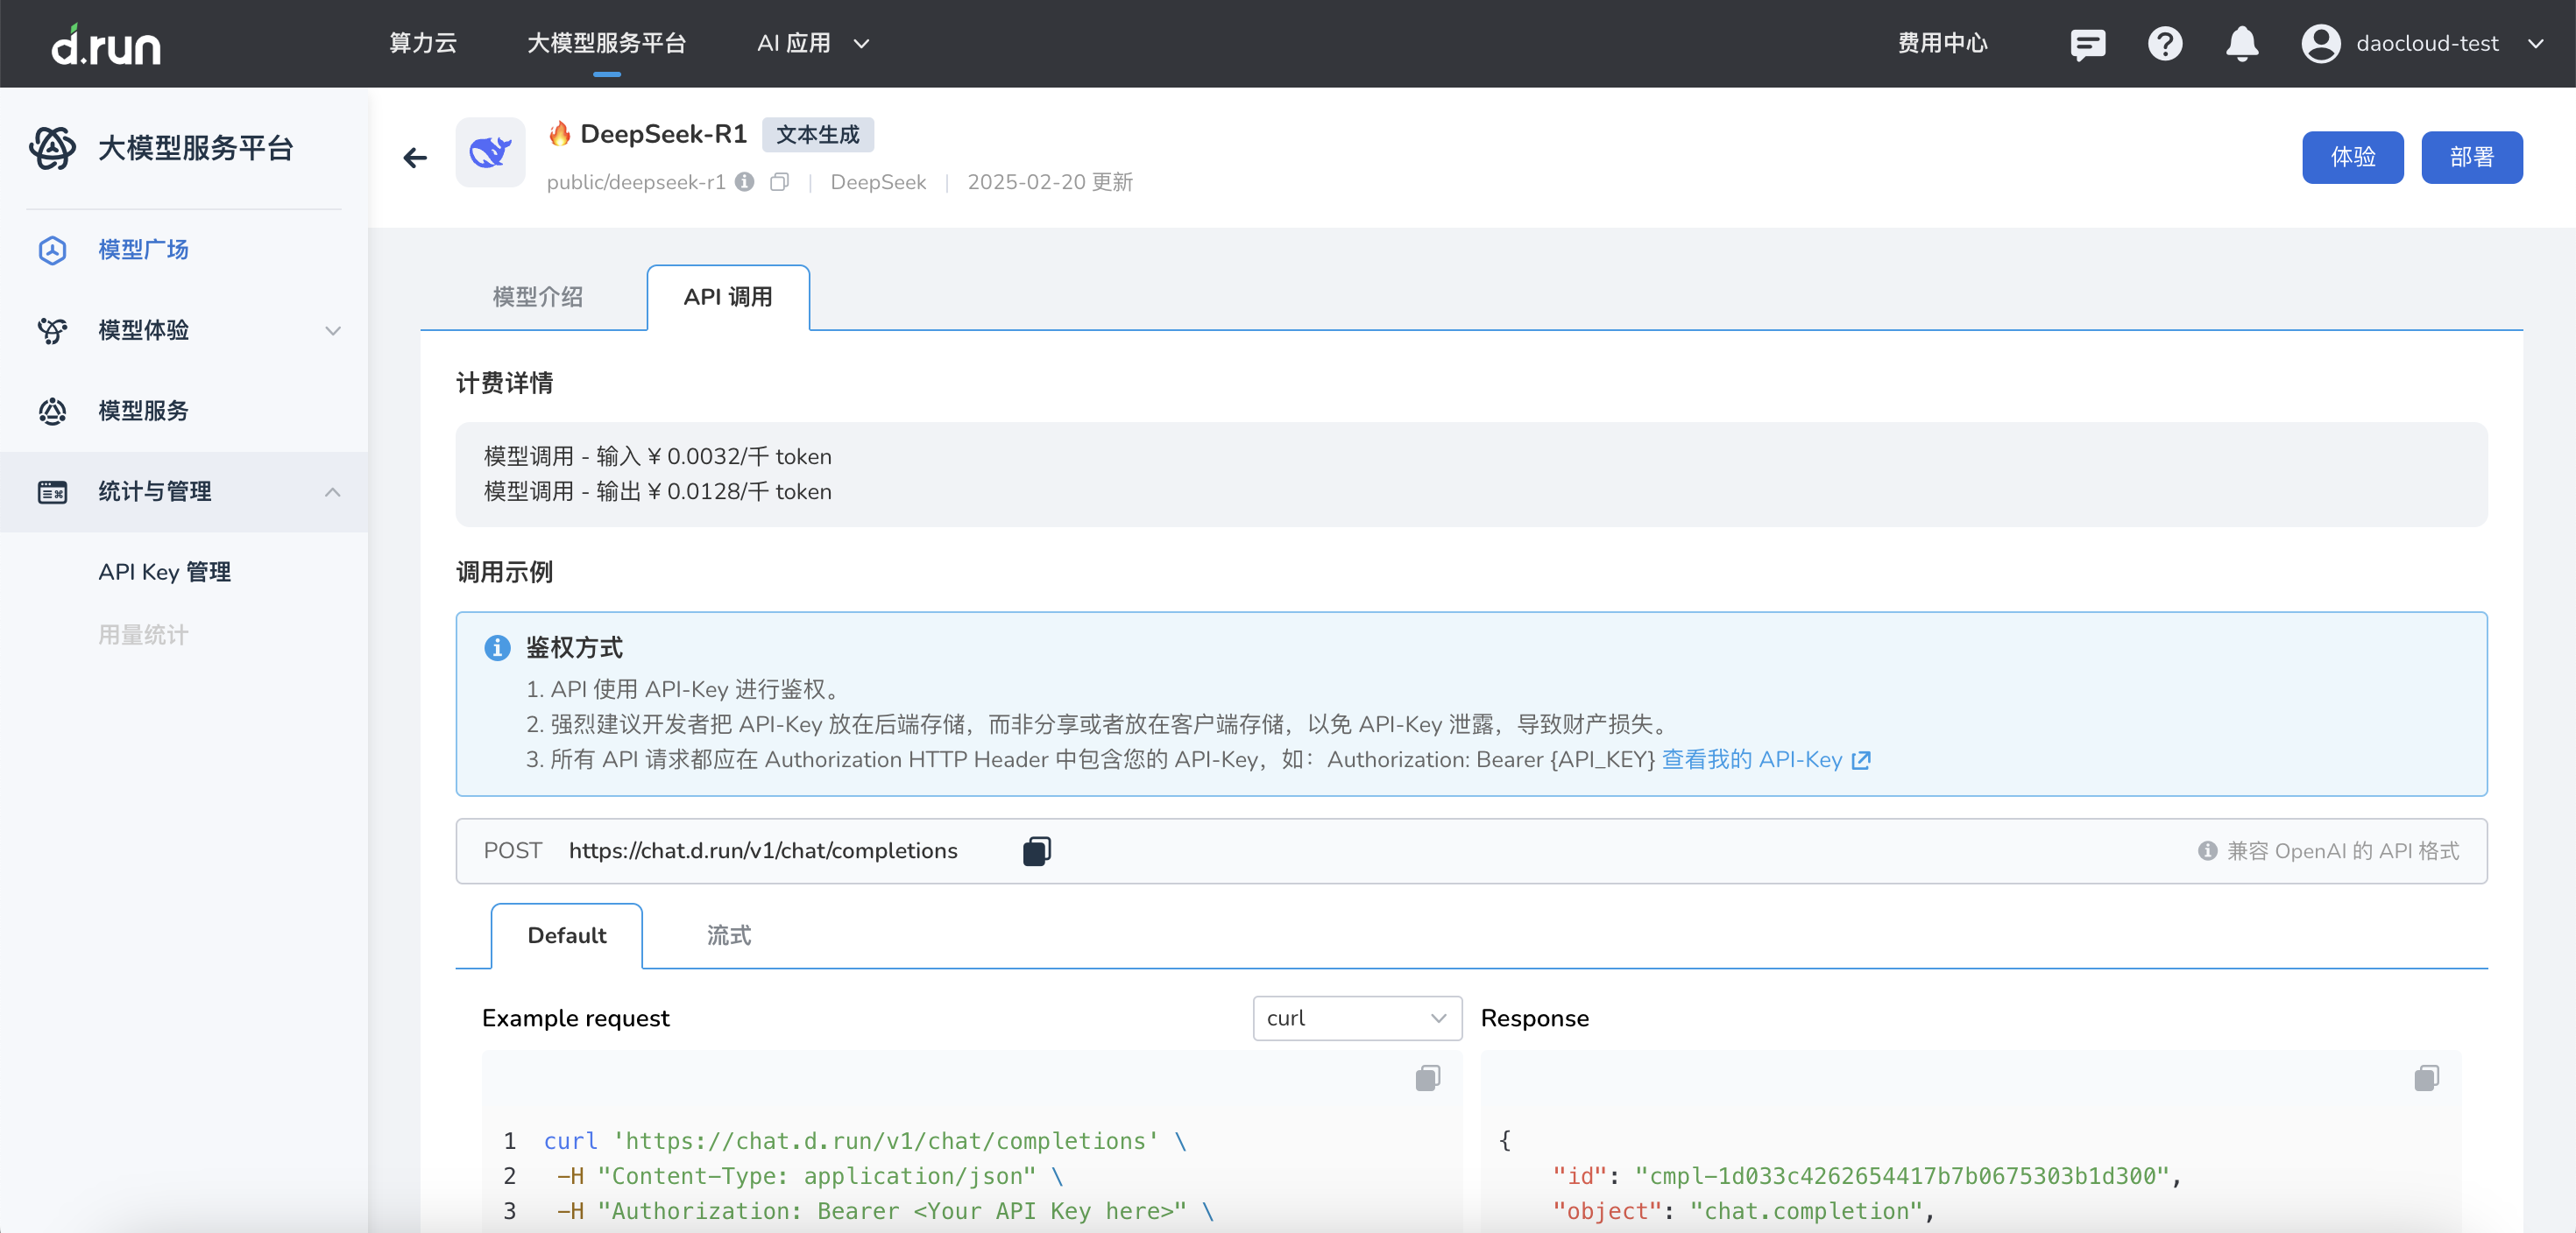Click the "object": "chat.completion" response line

[x=1743, y=1211]
